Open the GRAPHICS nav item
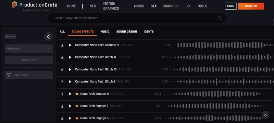Image resolution: width=274 pixels, height=123 pixels. tap(171, 6)
